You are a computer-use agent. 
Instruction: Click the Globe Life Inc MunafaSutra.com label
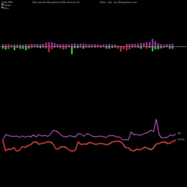[118, 2]
